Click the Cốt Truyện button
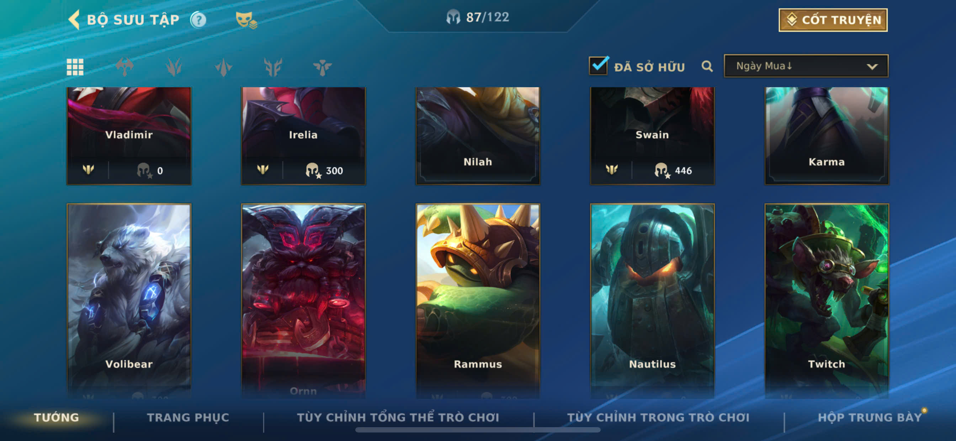The width and height of the screenshot is (956, 441). 833,20
